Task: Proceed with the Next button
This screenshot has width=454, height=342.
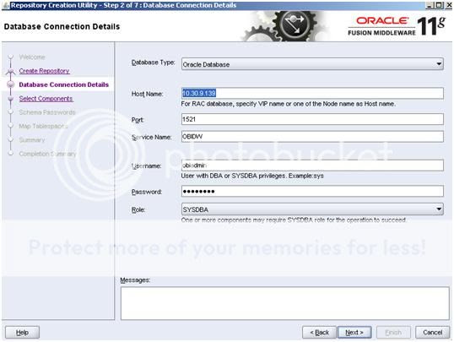Action: tap(354, 332)
